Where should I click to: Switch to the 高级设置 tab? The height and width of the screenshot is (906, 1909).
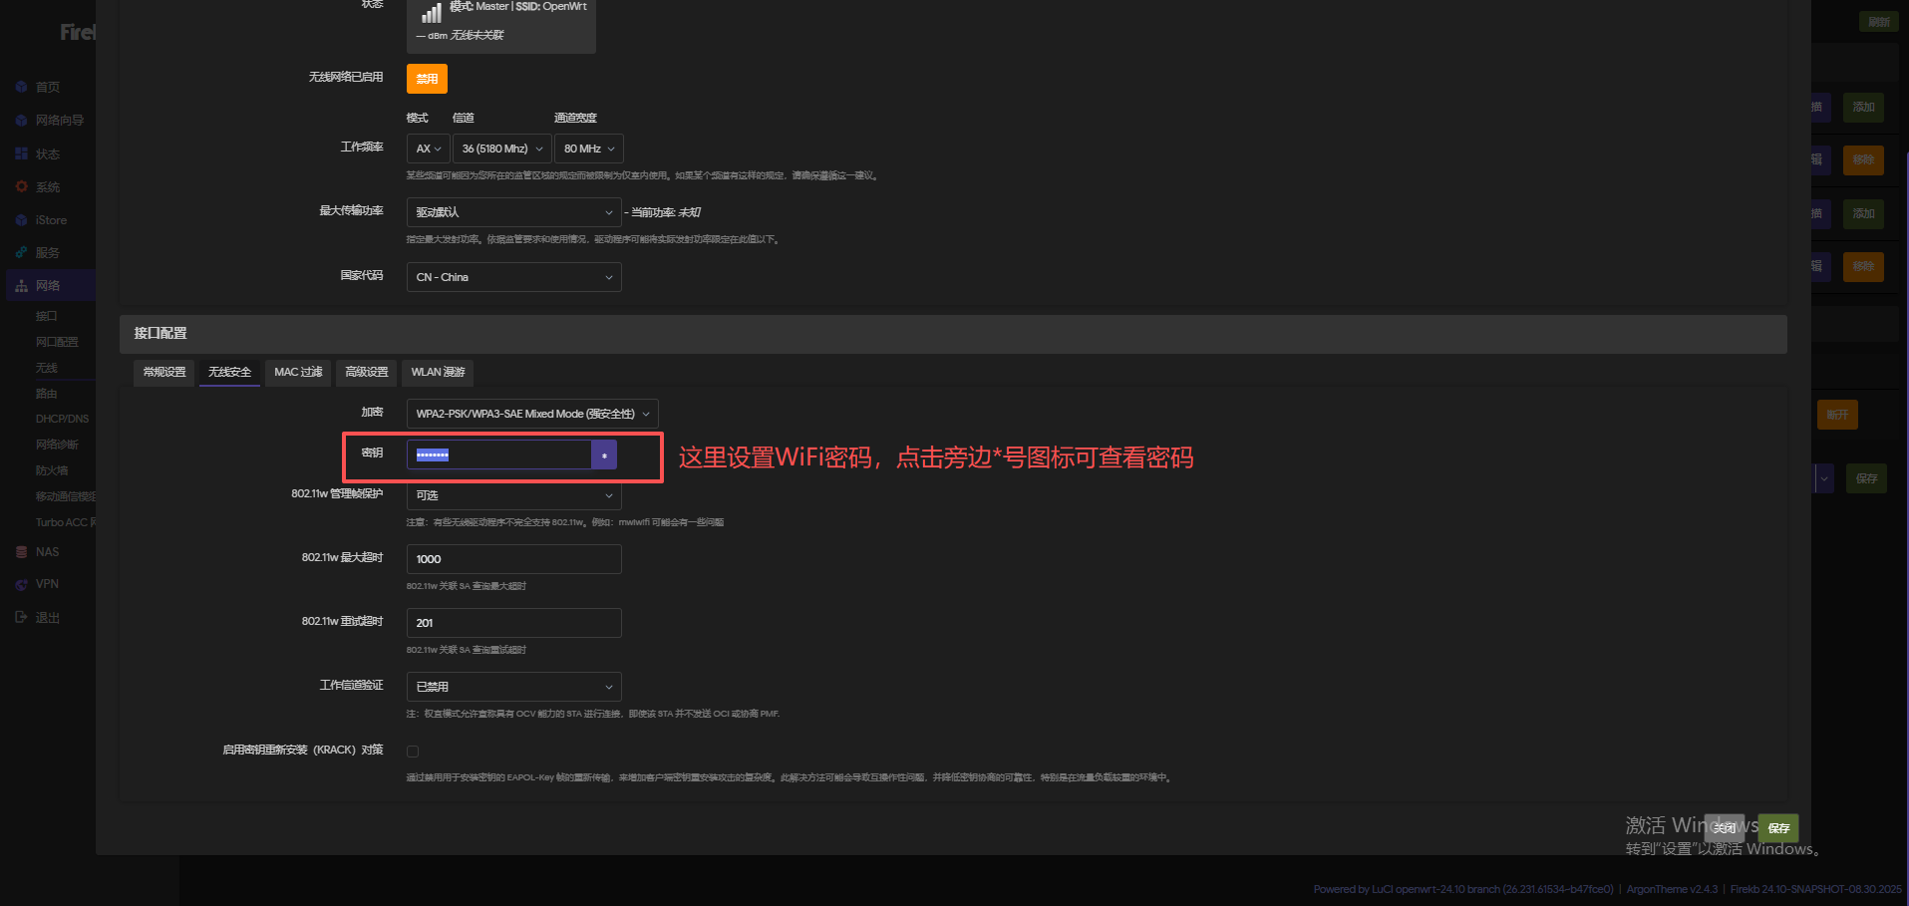point(366,373)
